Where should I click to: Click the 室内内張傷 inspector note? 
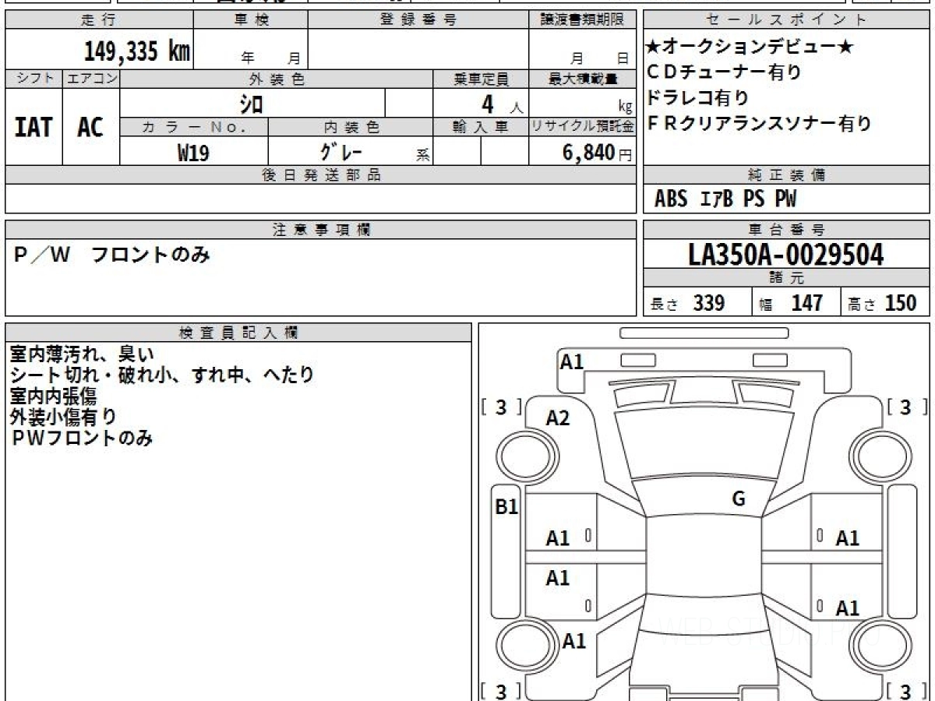[53, 396]
